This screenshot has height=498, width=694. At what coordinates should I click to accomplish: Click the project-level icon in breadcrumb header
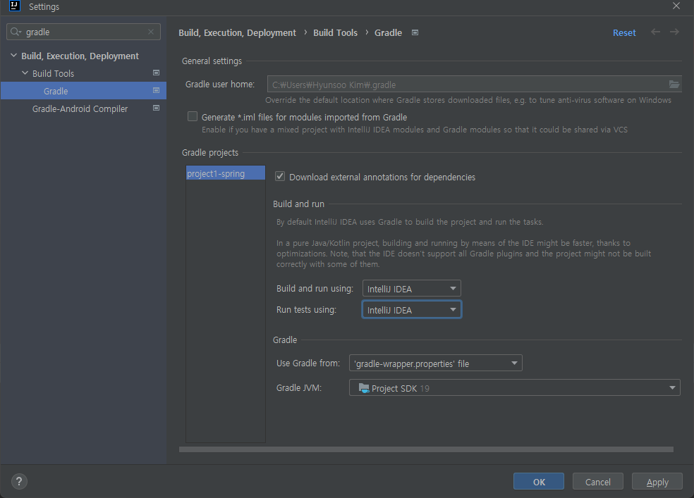coord(415,32)
